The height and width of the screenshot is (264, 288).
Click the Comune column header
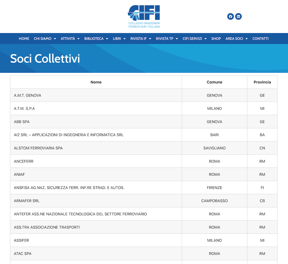(215, 82)
